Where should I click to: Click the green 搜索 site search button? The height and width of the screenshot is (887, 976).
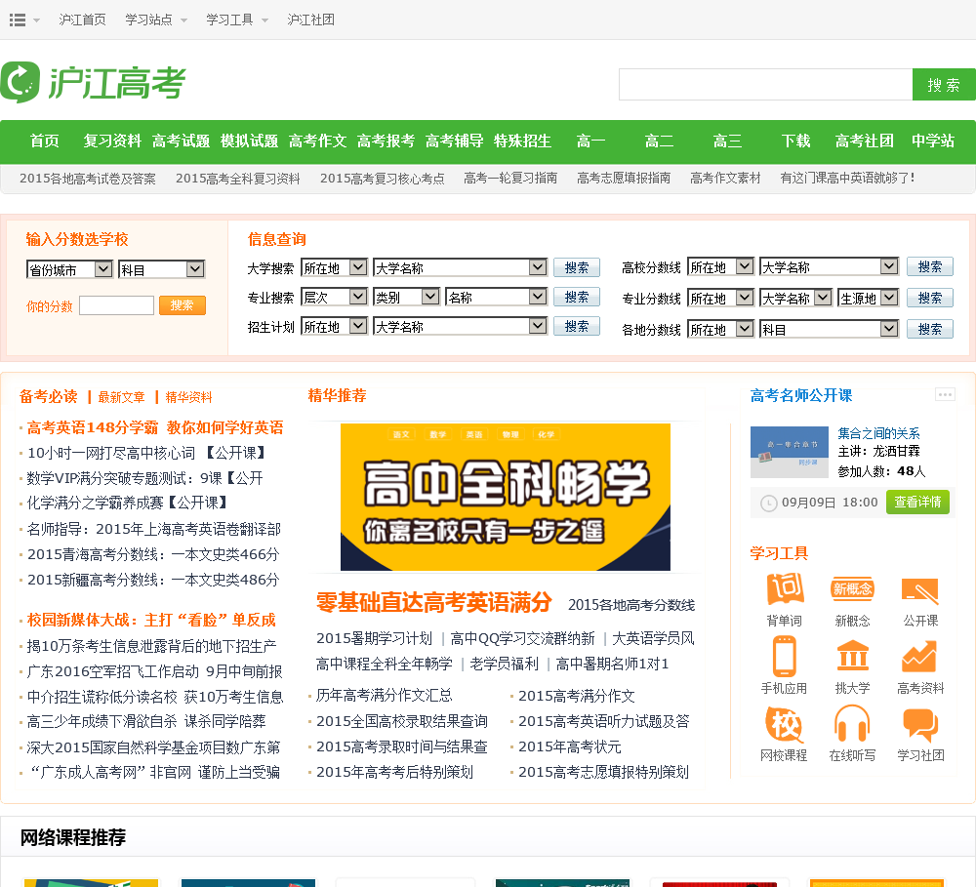click(x=944, y=85)
